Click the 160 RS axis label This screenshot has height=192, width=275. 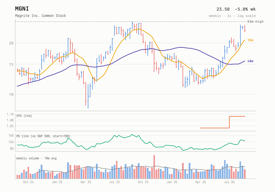coord(11,136)
